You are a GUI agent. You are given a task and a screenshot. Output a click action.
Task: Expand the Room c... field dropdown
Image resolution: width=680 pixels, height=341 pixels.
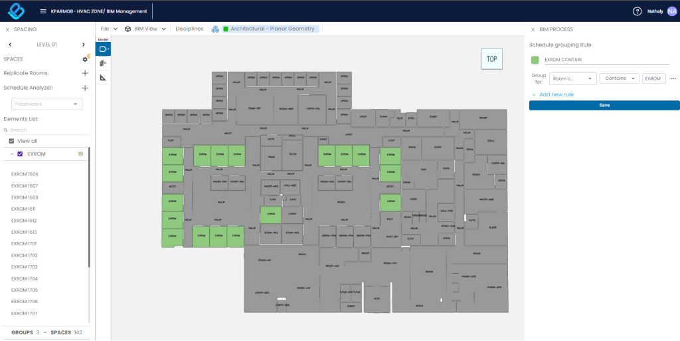pos(573,78)
